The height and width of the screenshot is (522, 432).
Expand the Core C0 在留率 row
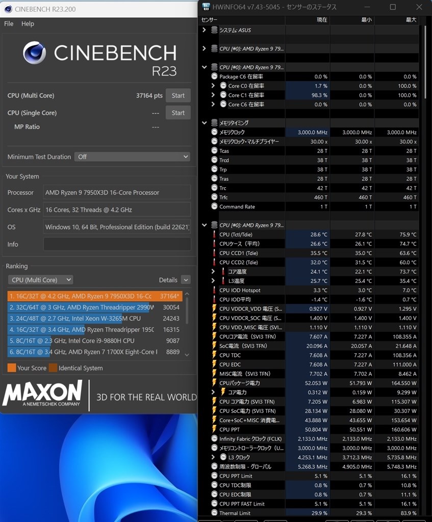pyautogui.click(x=213, y=86)
